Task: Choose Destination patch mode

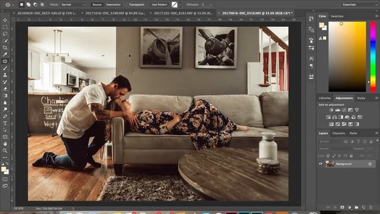Action: point(113,5)
